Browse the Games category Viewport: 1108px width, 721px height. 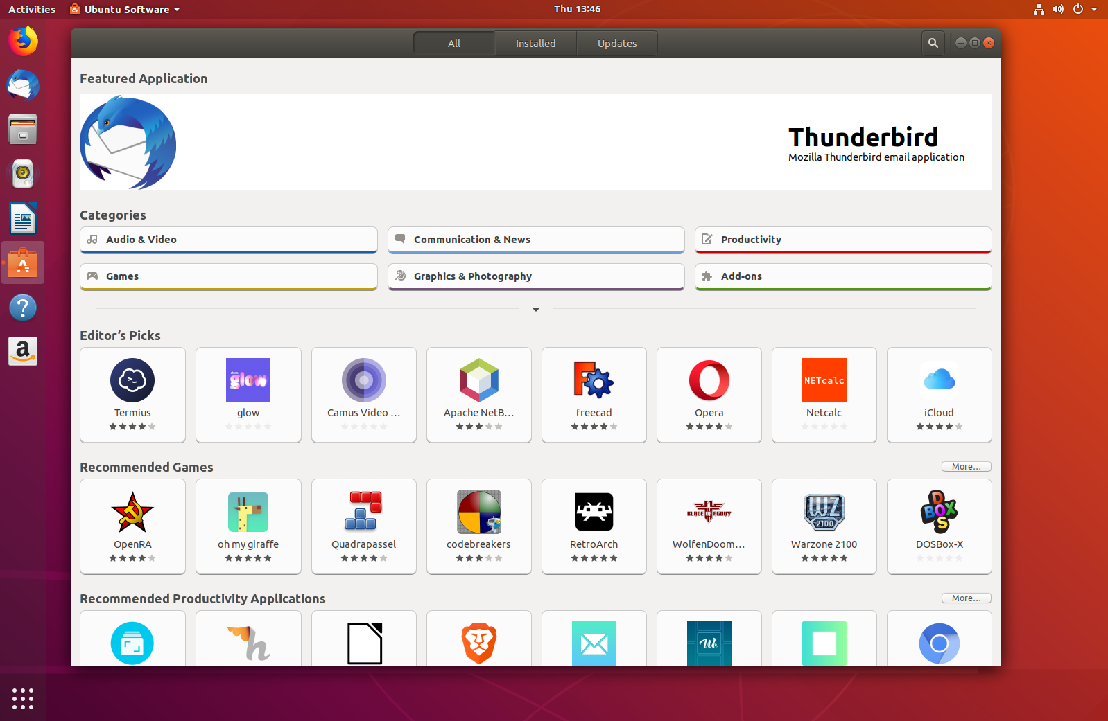[229, 276]
